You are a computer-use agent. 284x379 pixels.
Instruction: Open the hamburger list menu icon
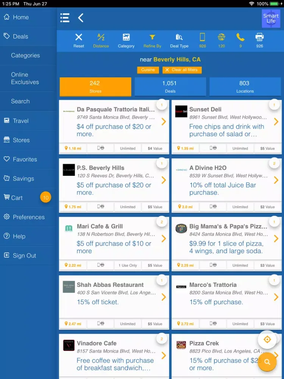coord(65,18)
